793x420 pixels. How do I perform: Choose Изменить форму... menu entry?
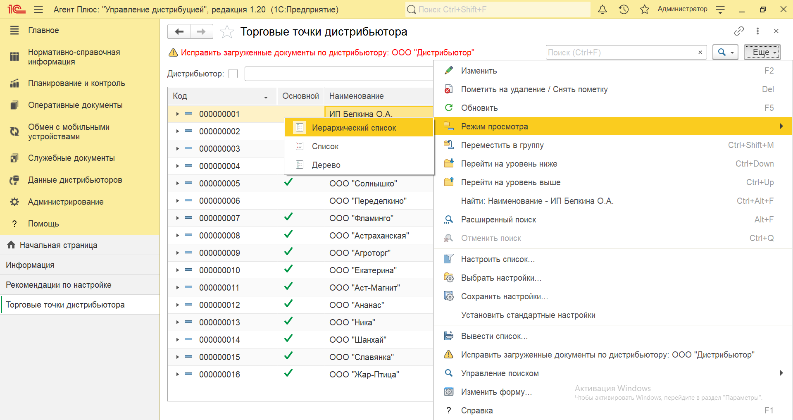pyautogui.click(x=613, y=392)
